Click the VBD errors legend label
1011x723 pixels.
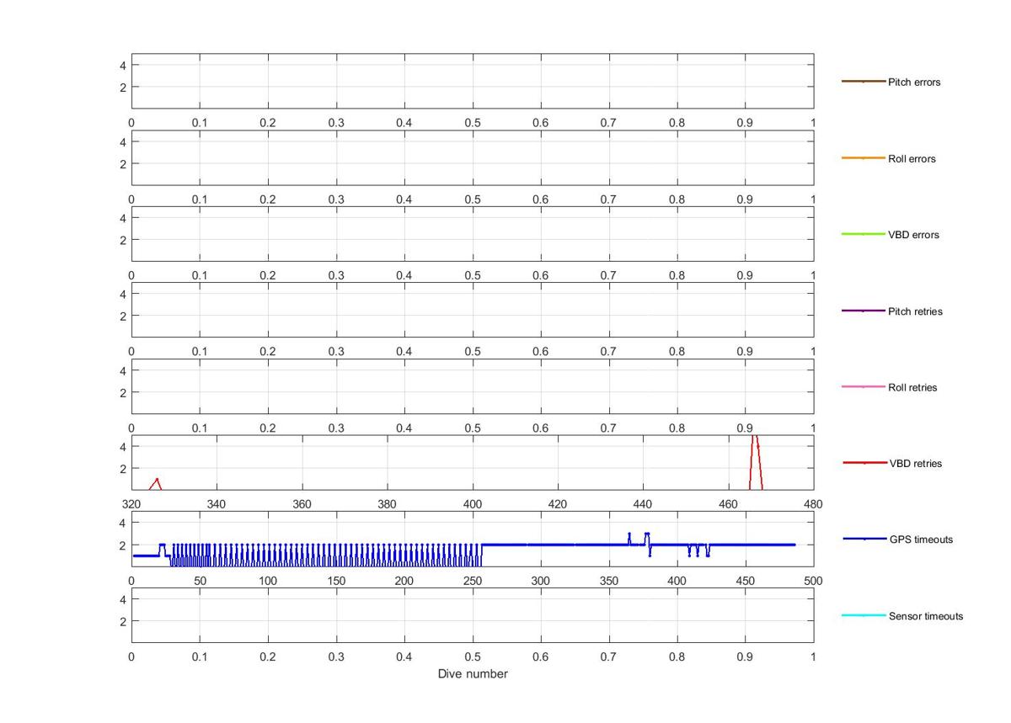(x=913, y=235)
